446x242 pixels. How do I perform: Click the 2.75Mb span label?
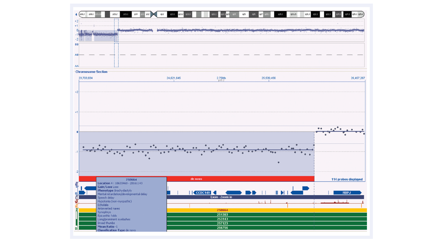tap(221, 78)
